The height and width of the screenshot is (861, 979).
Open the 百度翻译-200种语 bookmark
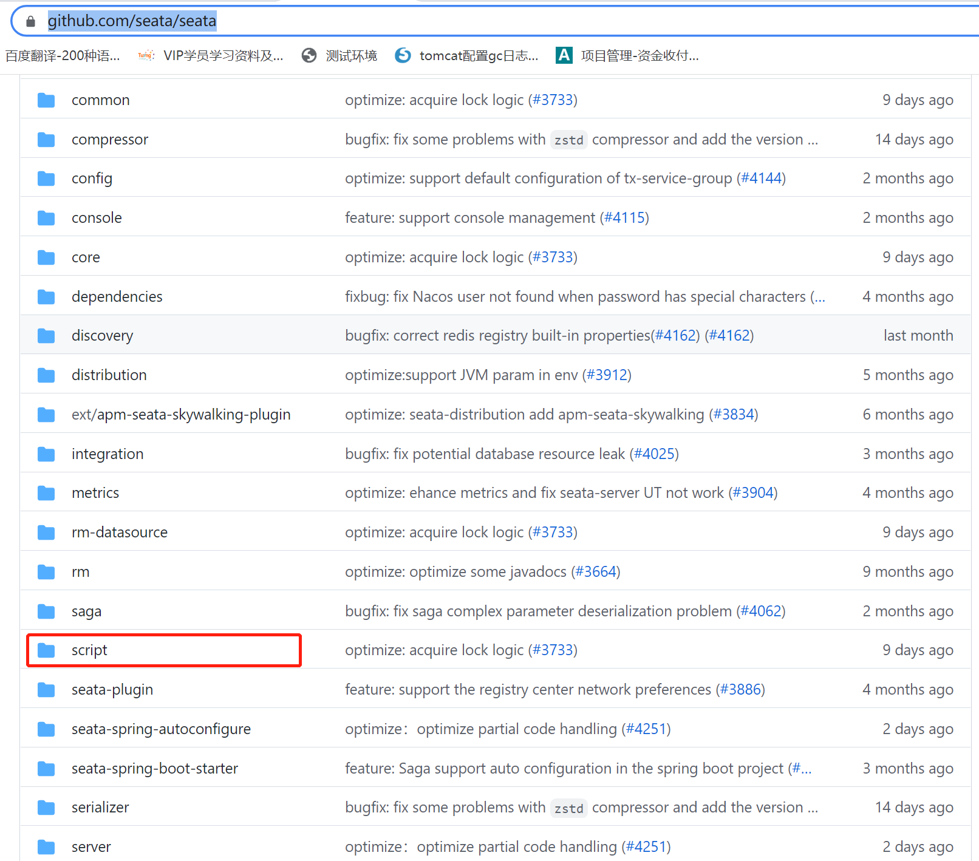(x=63, y=55)
